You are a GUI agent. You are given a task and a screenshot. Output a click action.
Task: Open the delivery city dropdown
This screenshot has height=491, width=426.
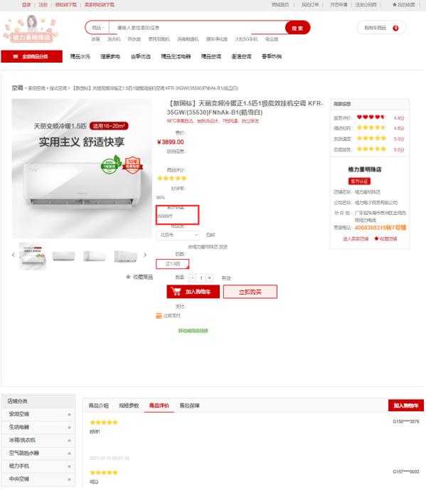tap(178, 235)
